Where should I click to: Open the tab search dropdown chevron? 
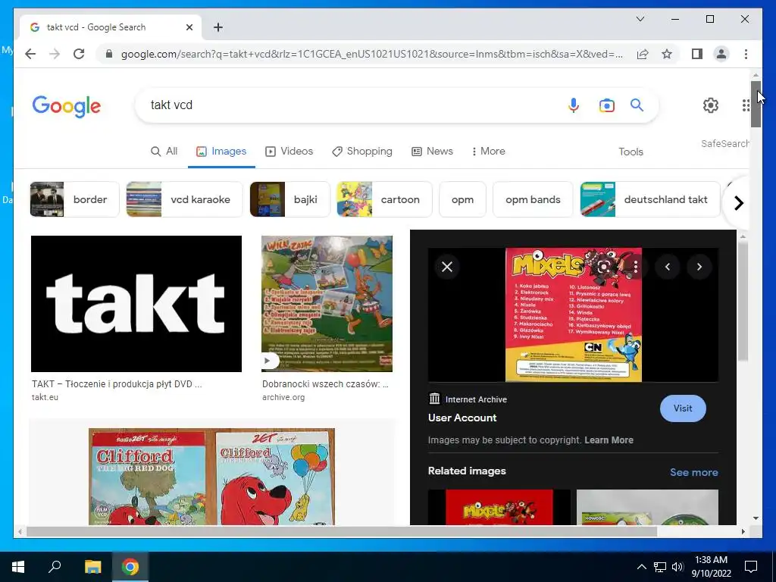point(640,19)
